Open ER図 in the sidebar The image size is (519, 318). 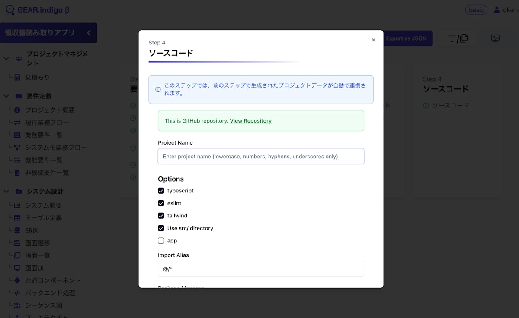pyautogui.click(x=32, y=230)
